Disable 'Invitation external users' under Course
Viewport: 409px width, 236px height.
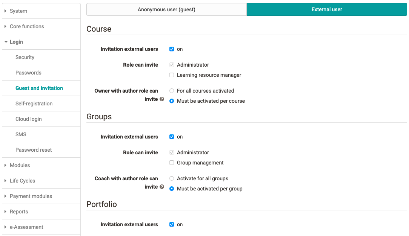(172, 49)
